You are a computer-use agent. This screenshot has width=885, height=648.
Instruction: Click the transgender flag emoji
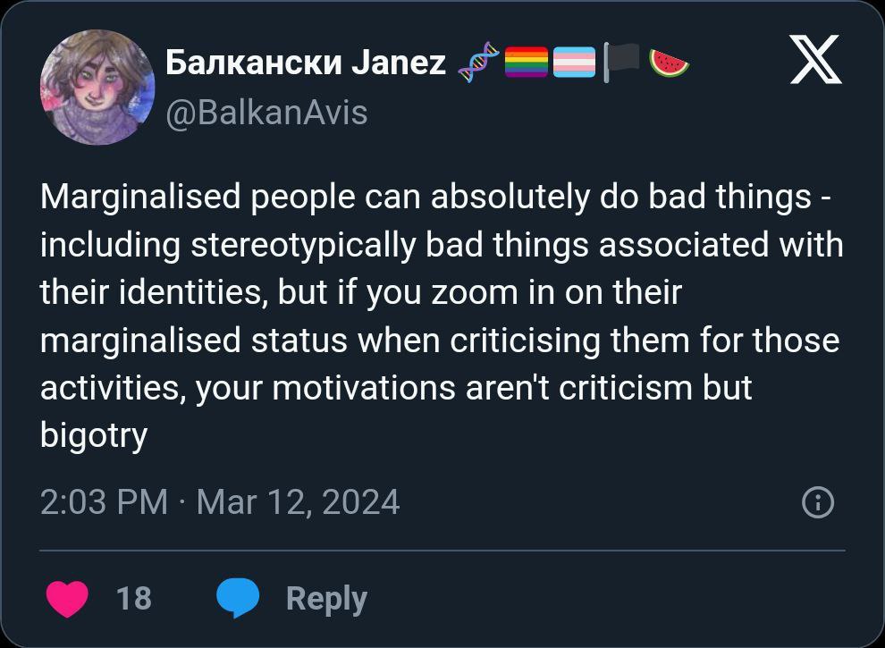click(574, 63)
